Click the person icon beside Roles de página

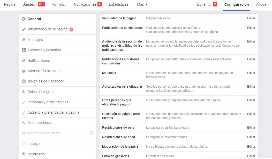(24, 91)
